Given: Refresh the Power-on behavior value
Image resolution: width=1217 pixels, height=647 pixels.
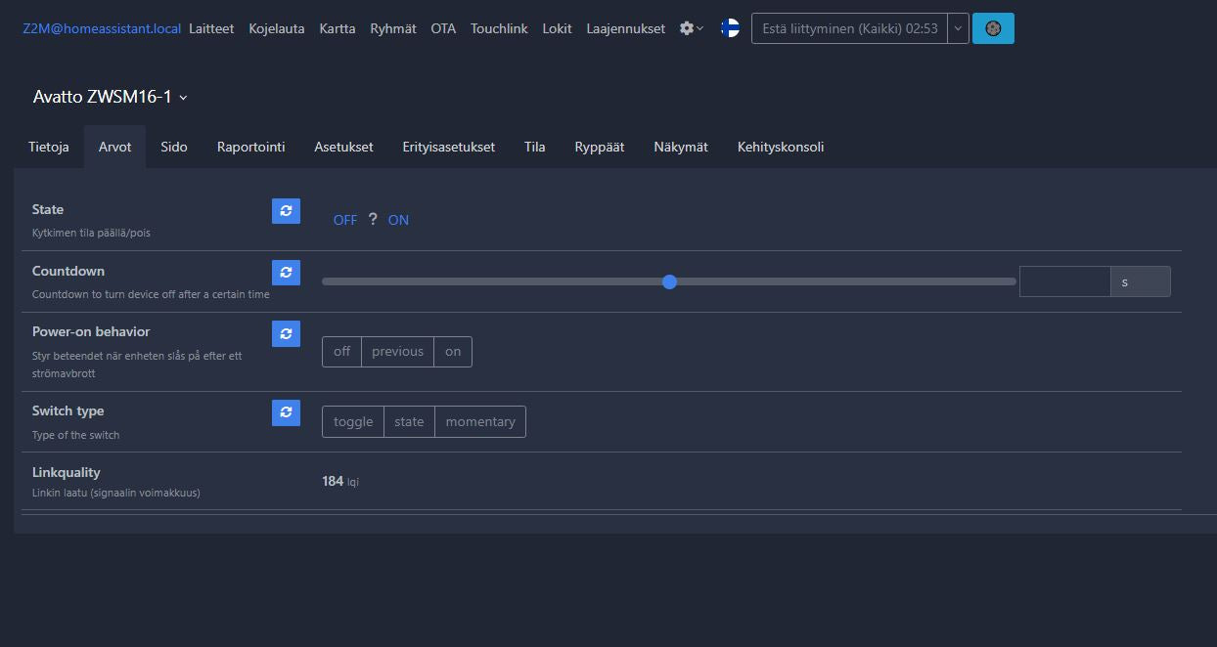Looking at the screenshot, I should click(x=286, y=333).
